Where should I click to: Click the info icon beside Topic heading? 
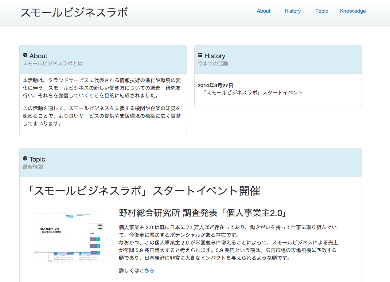(25, 159)
